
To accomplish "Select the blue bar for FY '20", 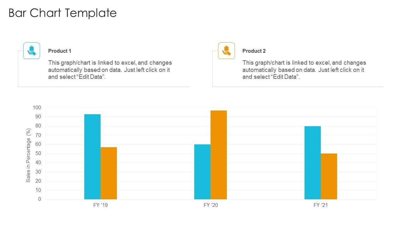I will click(202, 172).
